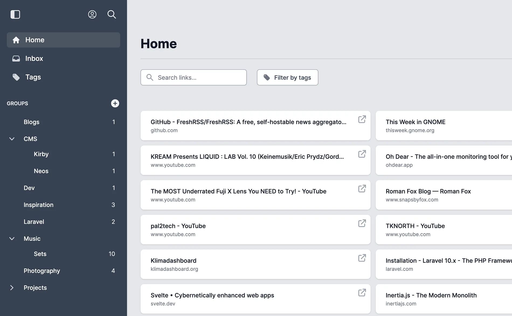
Task: Click the www.snapsbyfox.com domain text
Action: 412,200
